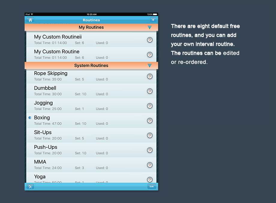The width and height of the screenshot is (276, 203).
Task: Go to the Home screen icon
Action: coord(30,20)
